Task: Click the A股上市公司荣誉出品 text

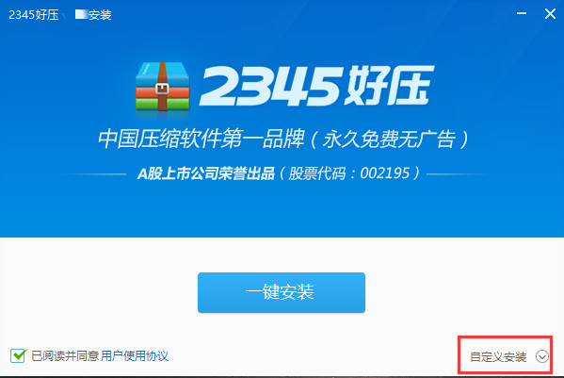Action: coord(206,173)
